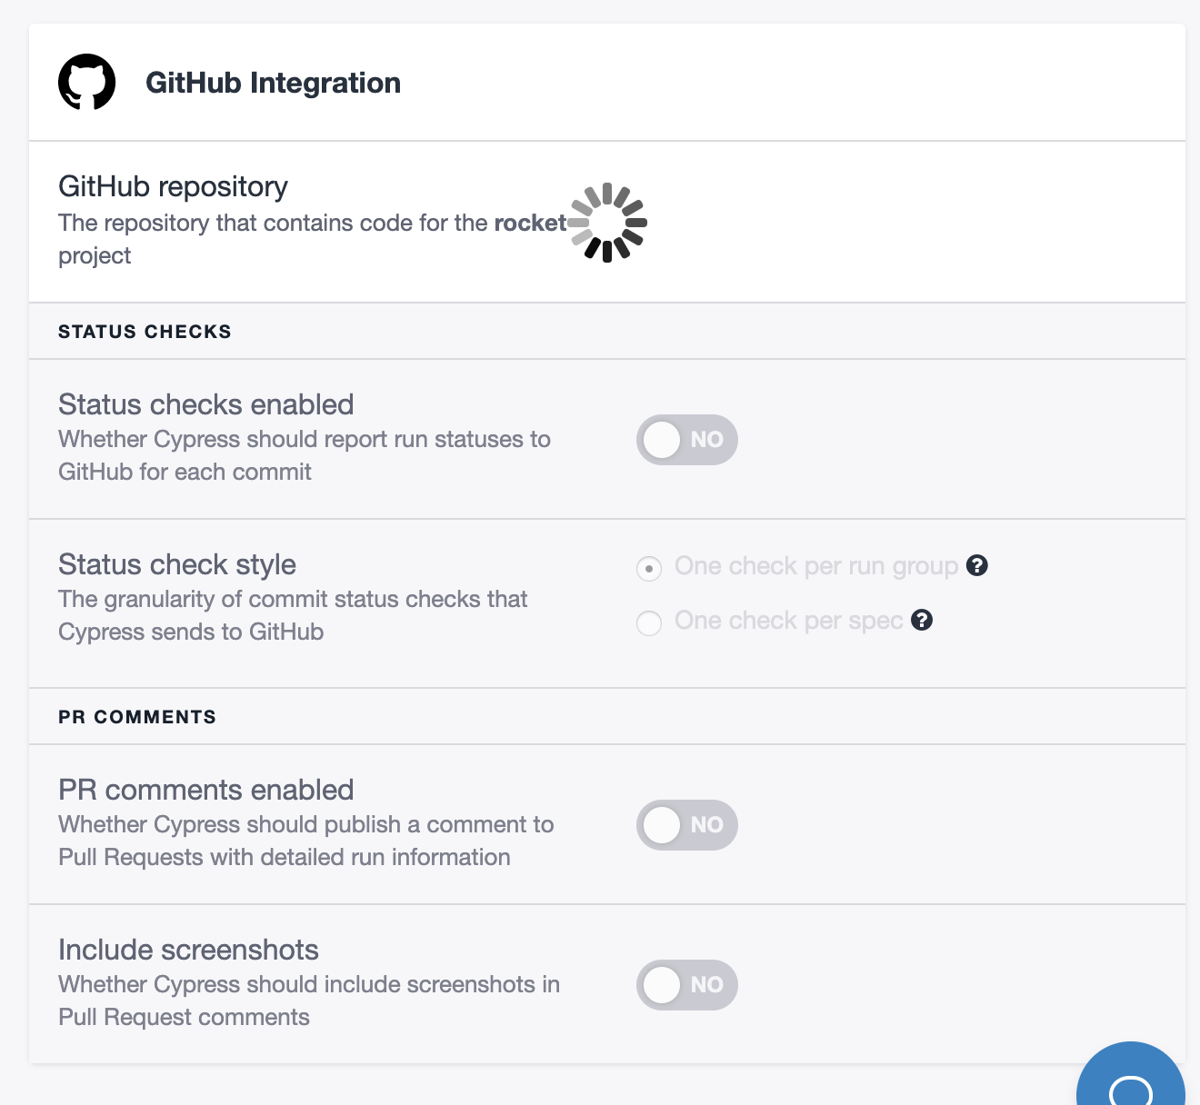Click the loading spinner beside GitHub repository
The width and height of the screenshot is (1200, 1105).
click(x=607, y=222)
